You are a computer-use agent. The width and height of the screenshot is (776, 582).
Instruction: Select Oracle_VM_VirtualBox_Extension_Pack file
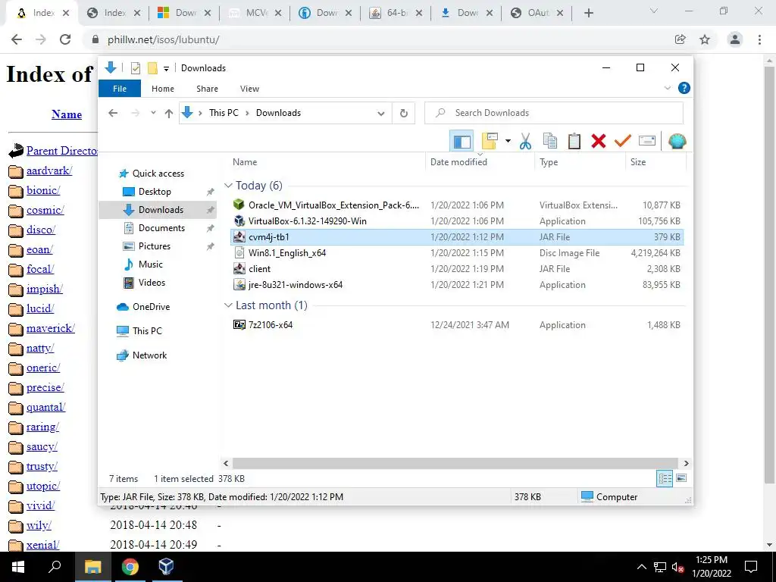457,205
